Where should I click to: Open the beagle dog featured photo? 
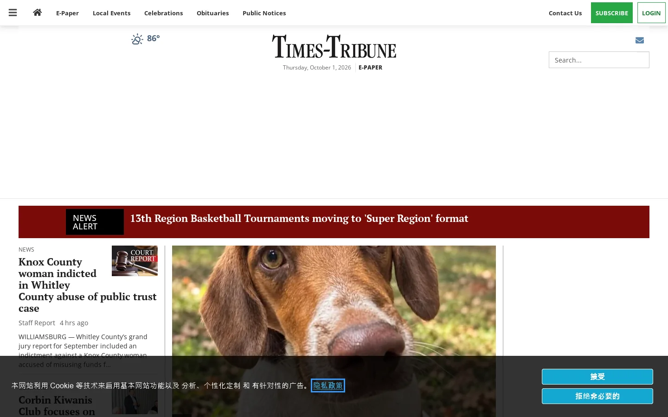[334, 331]
